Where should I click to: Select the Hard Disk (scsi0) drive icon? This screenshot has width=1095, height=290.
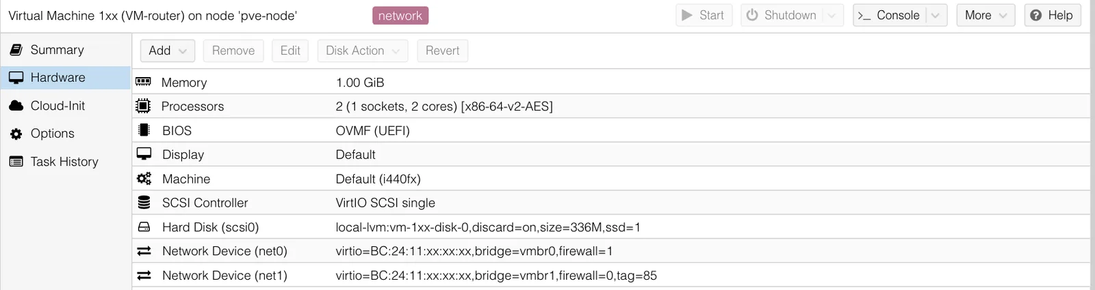pyautogui.click(x=144, y=227)
